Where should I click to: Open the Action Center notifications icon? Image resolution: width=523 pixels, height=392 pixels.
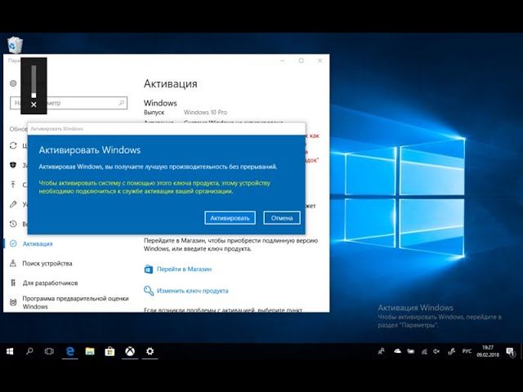(x=510, y=352)
